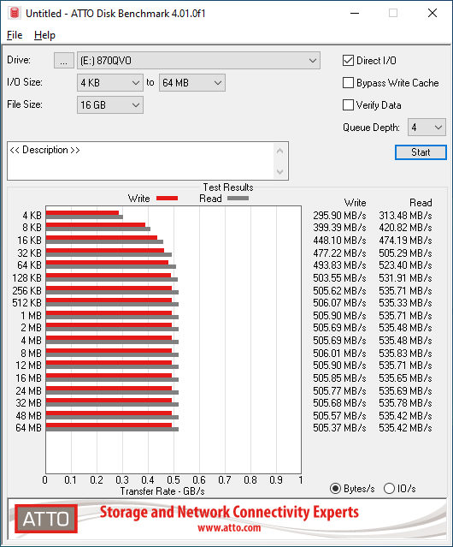Uncheck the Direct I/O checkbox

click(348, 61)
